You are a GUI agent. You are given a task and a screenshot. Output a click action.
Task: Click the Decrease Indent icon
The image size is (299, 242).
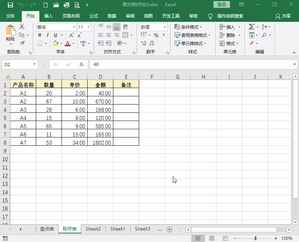[101, 43]
